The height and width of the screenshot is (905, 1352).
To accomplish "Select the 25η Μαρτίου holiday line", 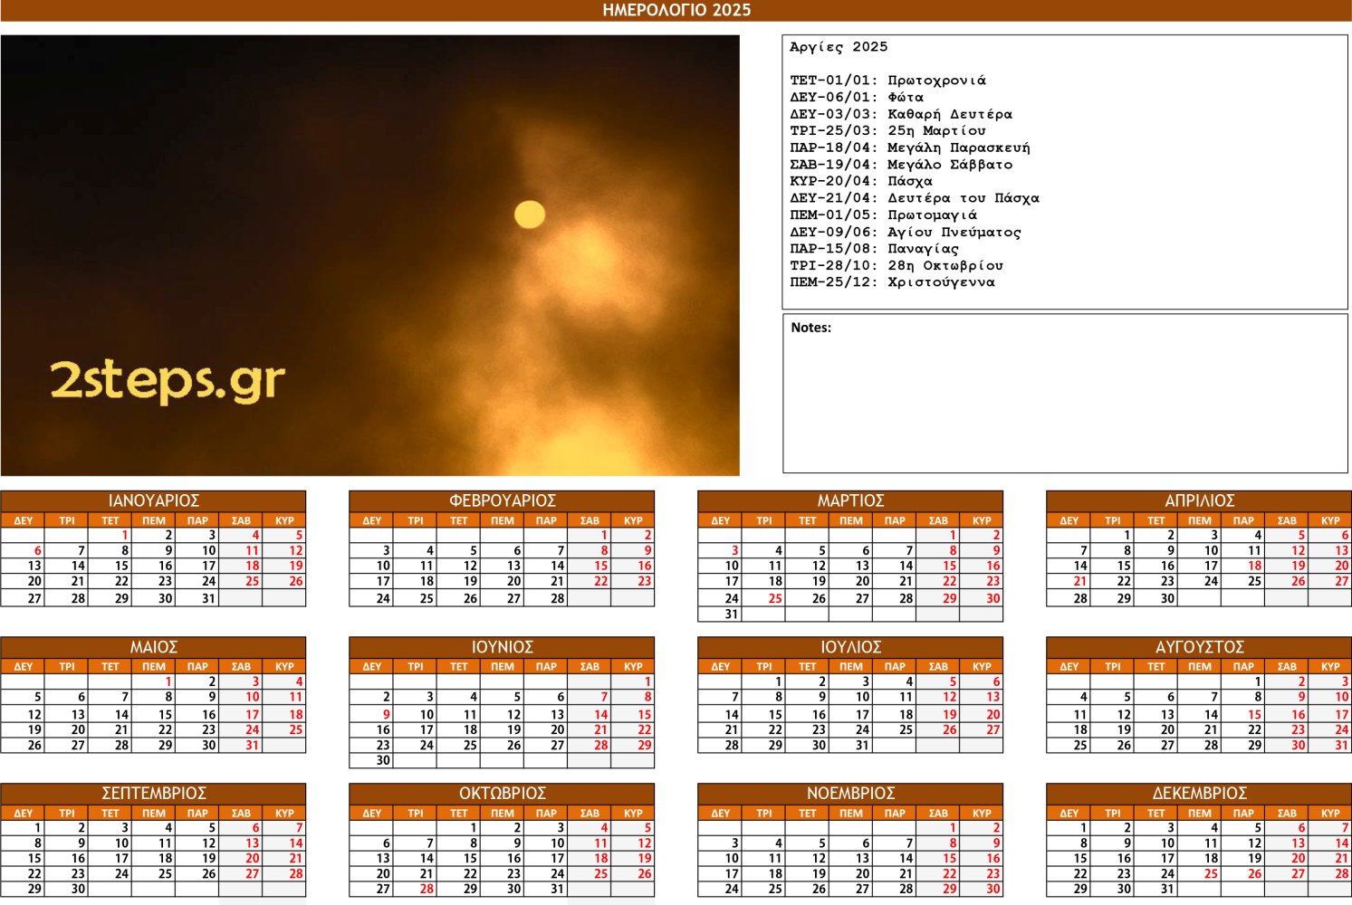I will click(887, 131).
